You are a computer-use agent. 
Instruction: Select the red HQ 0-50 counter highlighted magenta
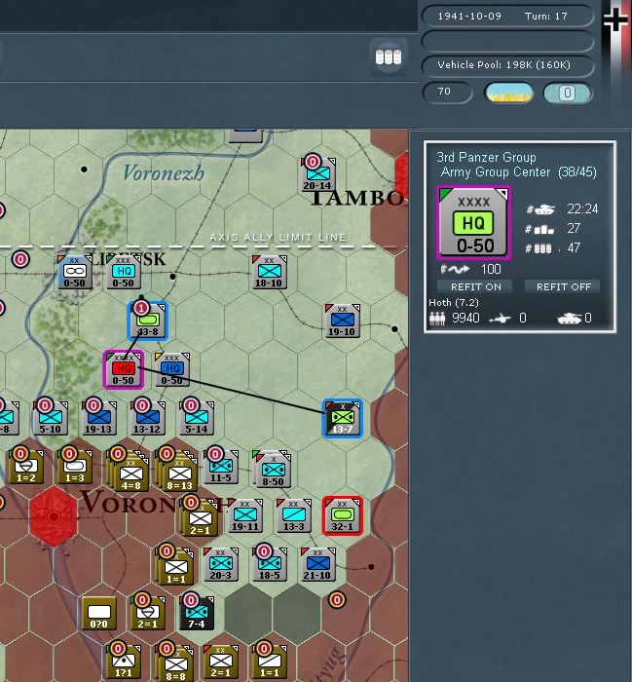[124, 369]
